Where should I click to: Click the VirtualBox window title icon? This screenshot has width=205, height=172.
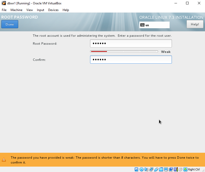[x=4, y=3]
